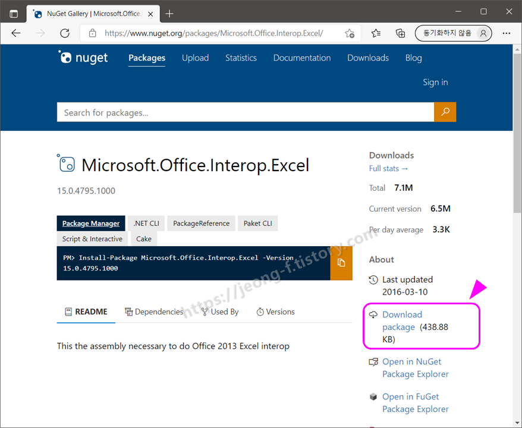
Task: Click the browser forward arrow
Action: click(40, 33)
